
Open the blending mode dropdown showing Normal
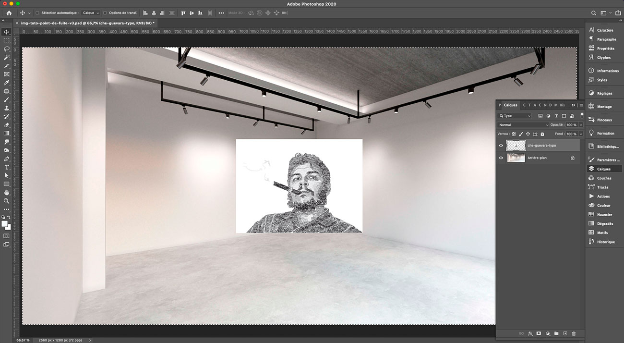pos(523,124)
